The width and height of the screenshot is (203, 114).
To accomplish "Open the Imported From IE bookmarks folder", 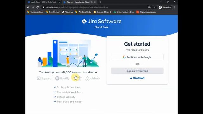I will click(102, 12).
